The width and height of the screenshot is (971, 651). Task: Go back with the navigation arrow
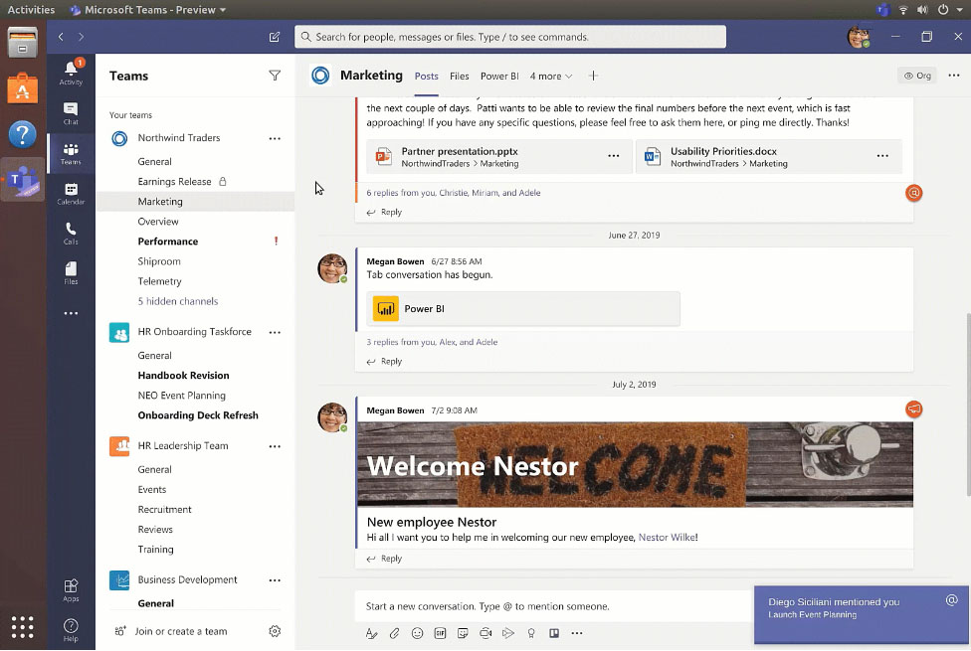pos(61,37)
